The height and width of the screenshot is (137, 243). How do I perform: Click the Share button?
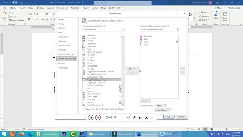(219, 8)
